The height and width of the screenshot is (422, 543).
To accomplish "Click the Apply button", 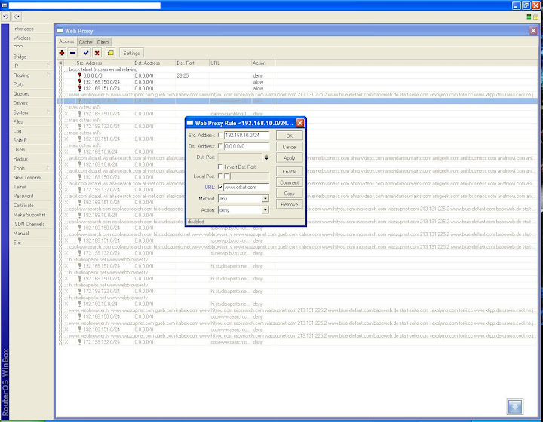I will [290, 158].
